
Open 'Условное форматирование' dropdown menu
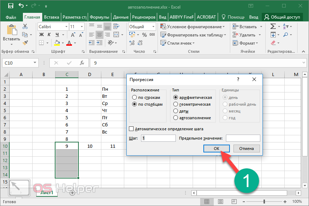[193, 27]
